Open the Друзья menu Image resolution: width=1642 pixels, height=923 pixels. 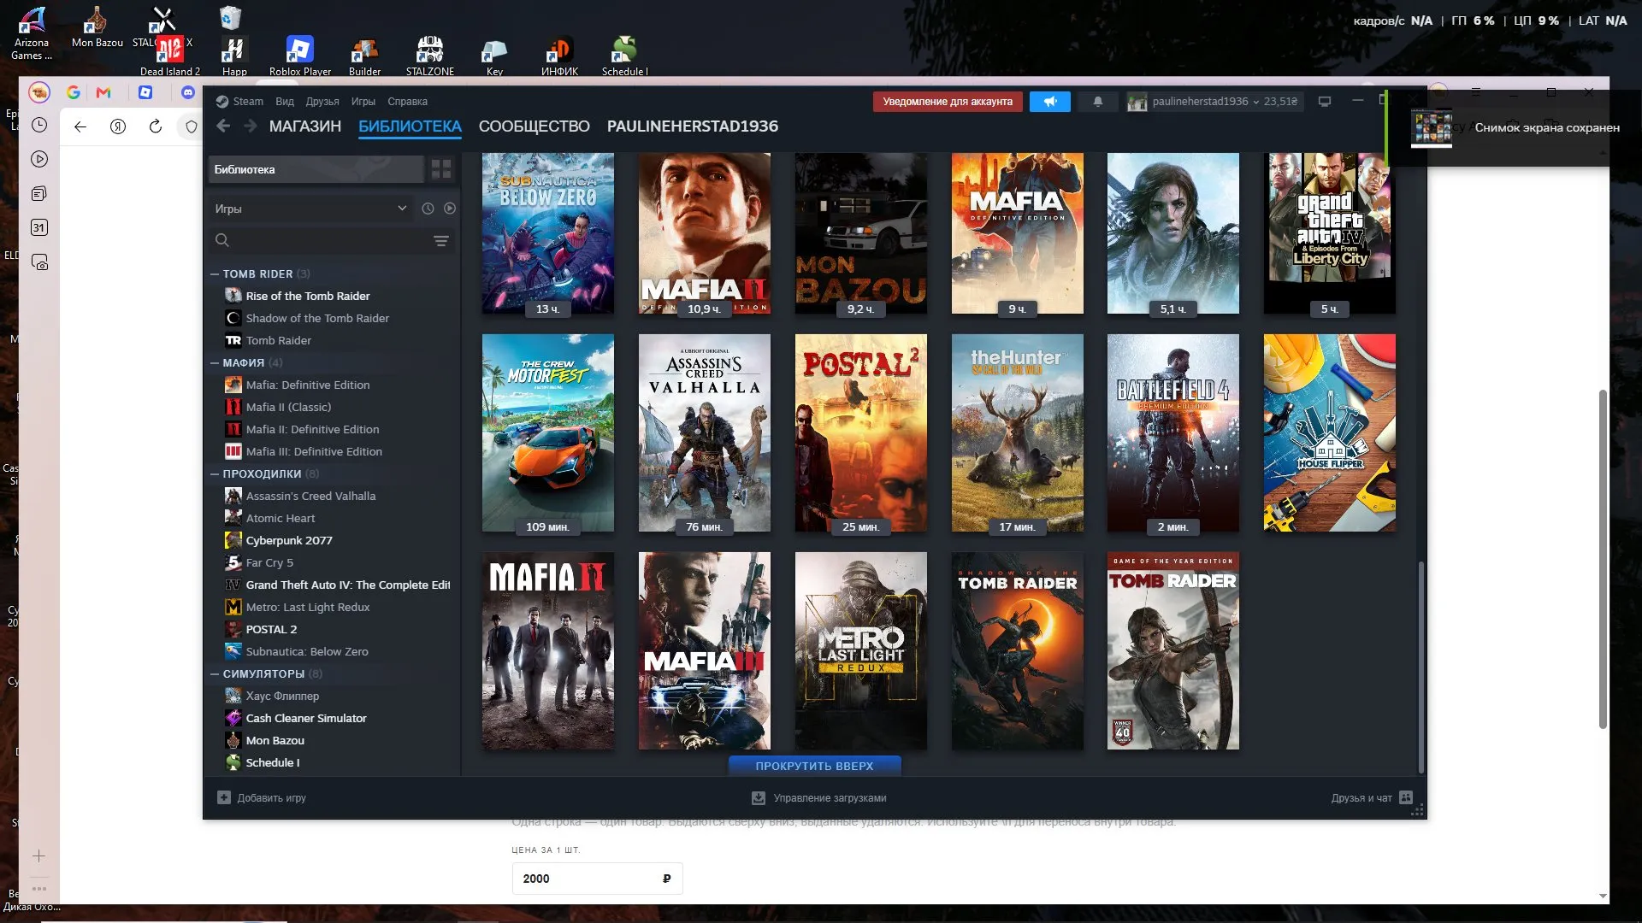tap(322, 102)
